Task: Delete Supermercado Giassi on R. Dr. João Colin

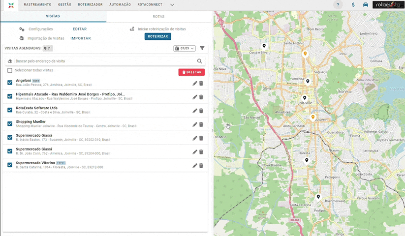Action: [x=201, y=152]
